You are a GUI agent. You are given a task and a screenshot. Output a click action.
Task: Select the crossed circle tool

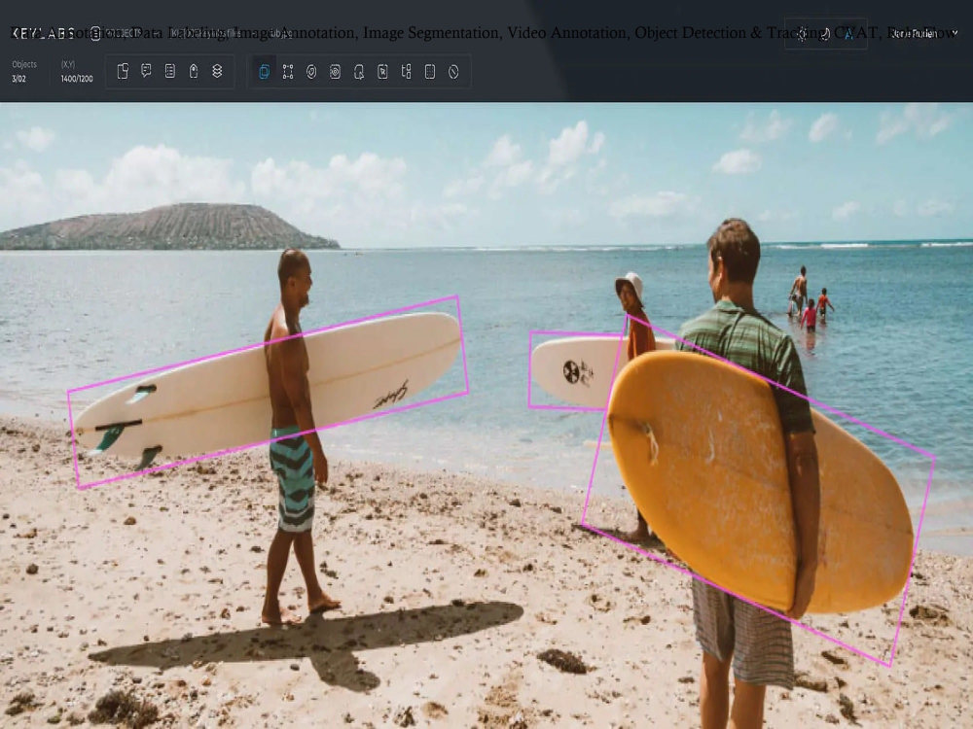pos(453,72)
